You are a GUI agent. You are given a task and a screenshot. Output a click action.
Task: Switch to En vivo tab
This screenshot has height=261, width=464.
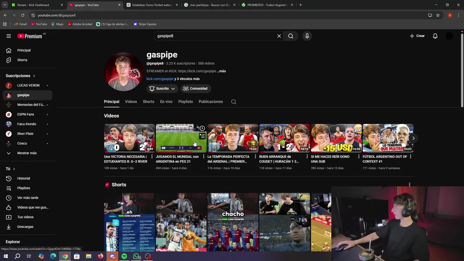tap(166, 102)
